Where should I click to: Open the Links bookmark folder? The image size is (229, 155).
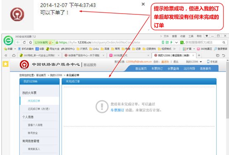[x=94, y=49]
